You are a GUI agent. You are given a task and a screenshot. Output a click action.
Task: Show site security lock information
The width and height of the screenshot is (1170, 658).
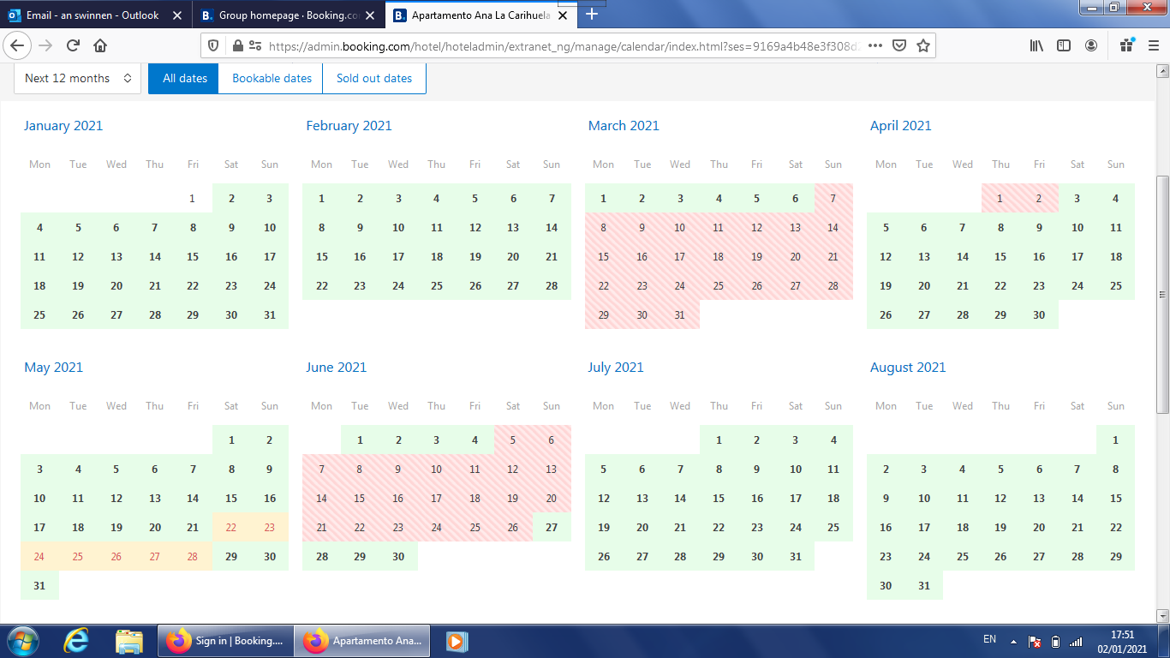pos(237,45)
